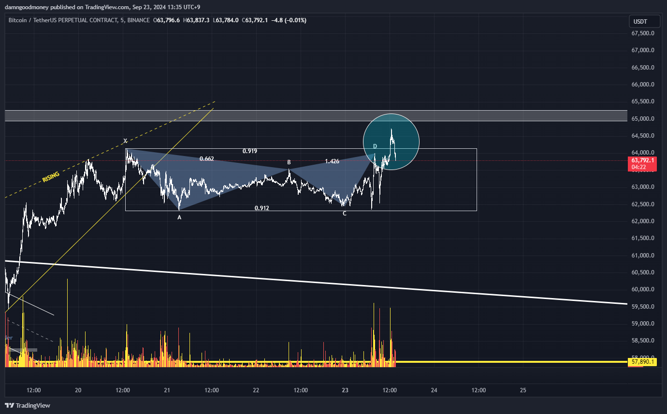Click the change value −4.8 (−0.01%)
Screen dimensions: 667x414
tap(289, 20)
